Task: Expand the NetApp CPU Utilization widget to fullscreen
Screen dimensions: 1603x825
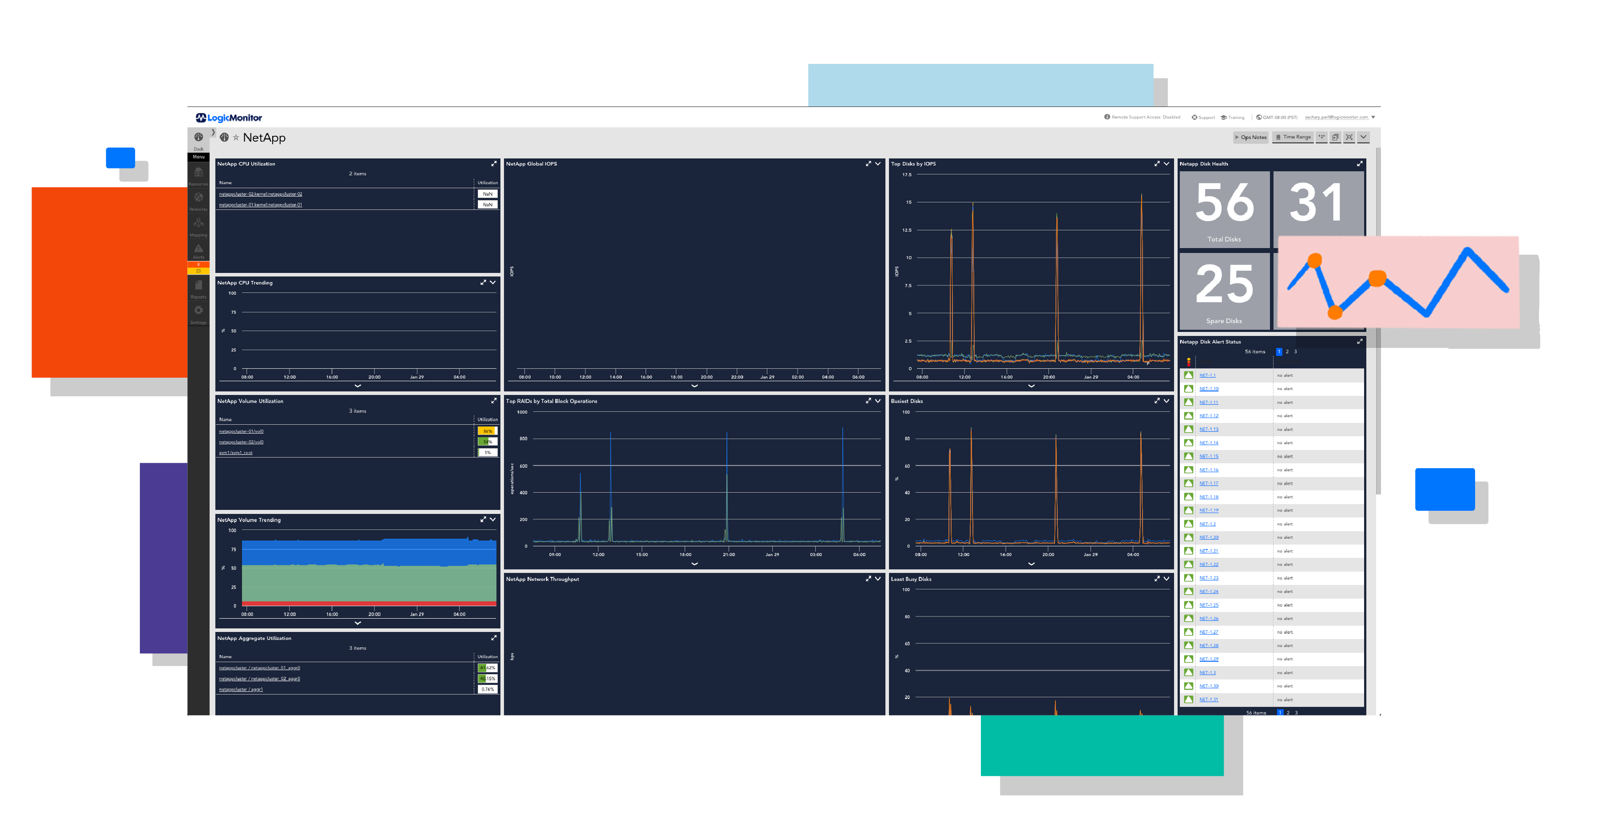Action: pos(494,164)
